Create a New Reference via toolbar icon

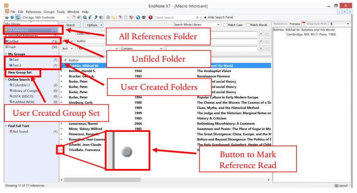pos(79,18)
